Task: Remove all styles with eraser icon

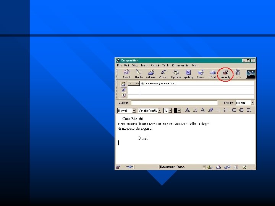Action: [x=210, y=110]
